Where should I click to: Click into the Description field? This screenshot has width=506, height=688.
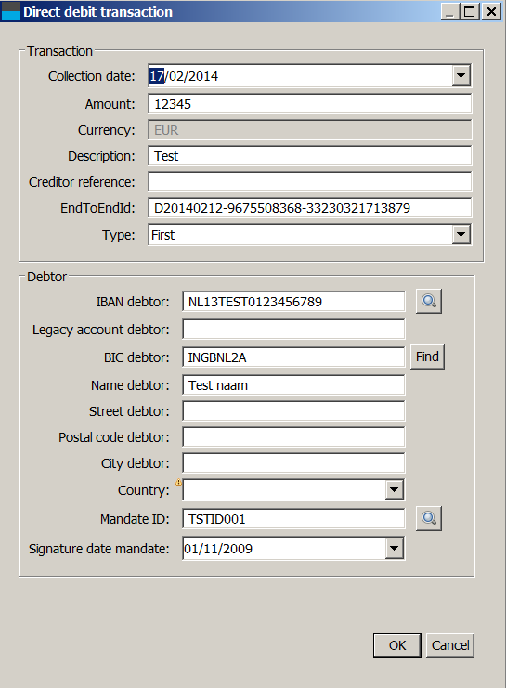310,156
